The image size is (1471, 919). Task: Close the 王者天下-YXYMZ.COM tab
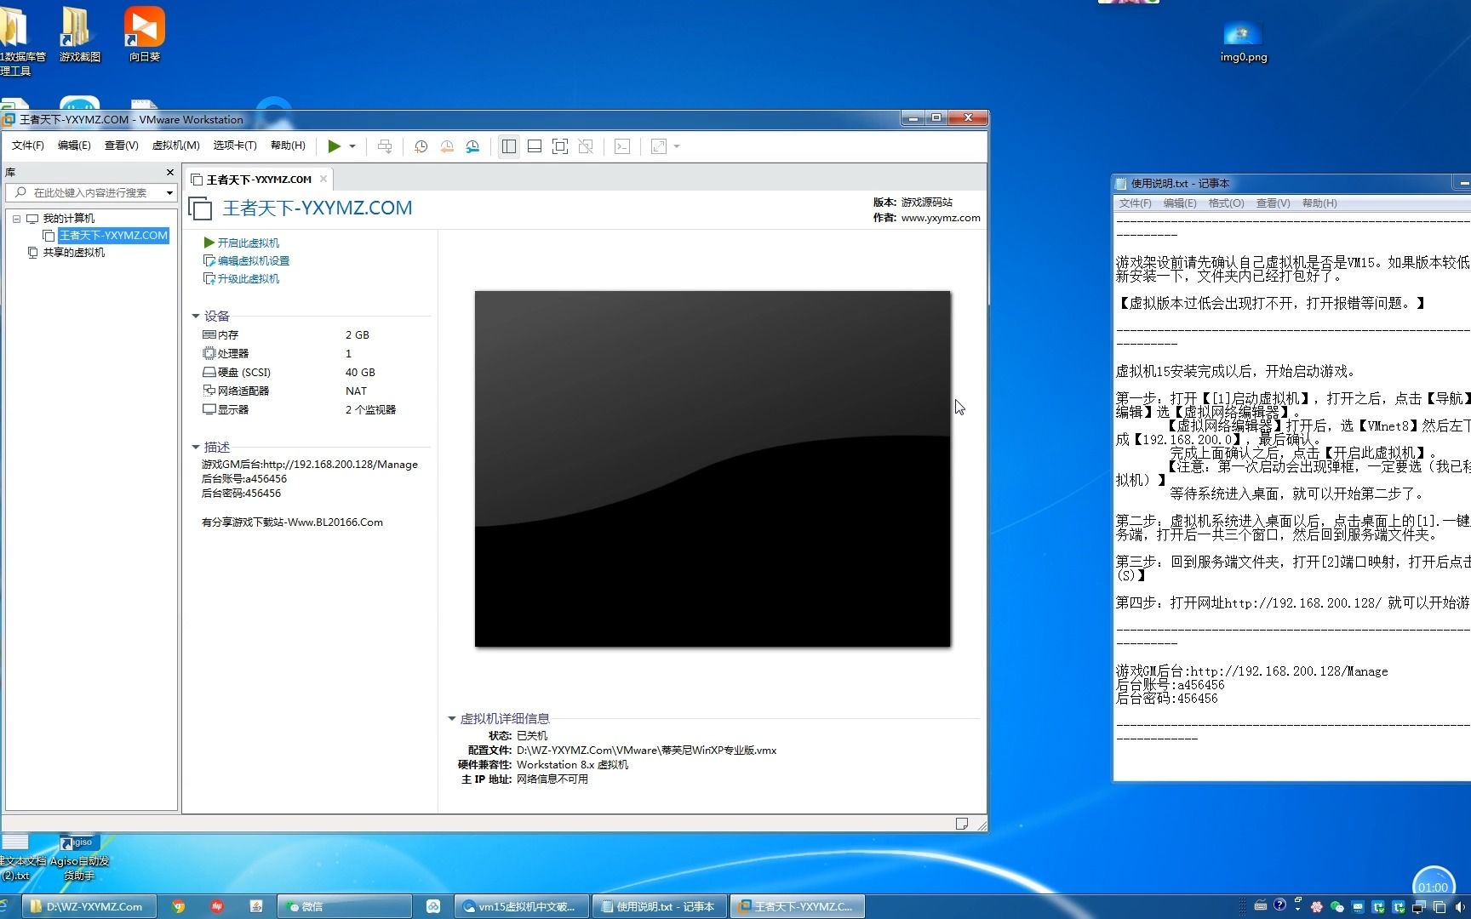point(323,179)
